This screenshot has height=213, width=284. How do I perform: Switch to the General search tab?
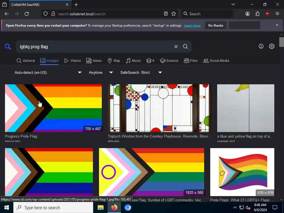(26, 61)
